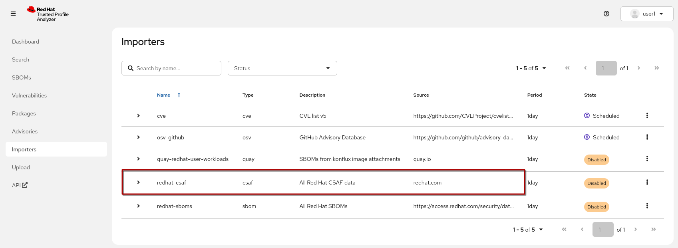Click the Red Hat Trusted Profile Analyzer logo
The image size is (678, 248).
tap(48, 14)
